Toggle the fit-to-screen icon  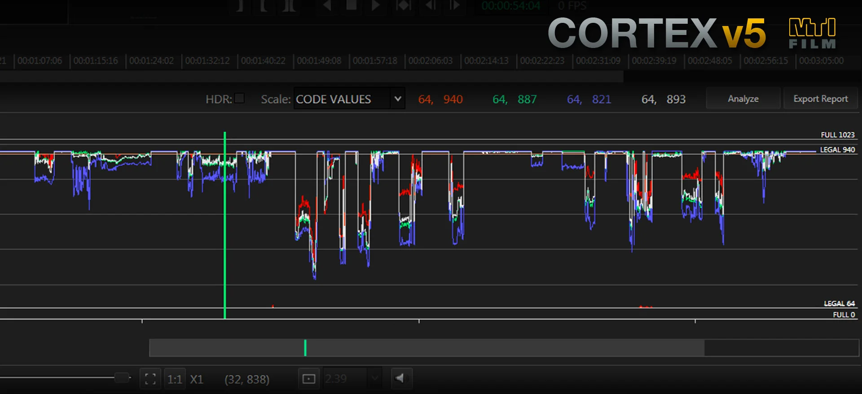150,379
